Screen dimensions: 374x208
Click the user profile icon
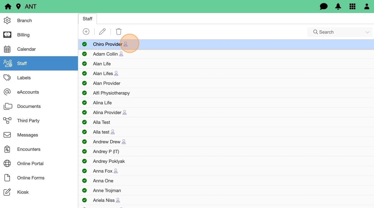click(x=367, y=6)
